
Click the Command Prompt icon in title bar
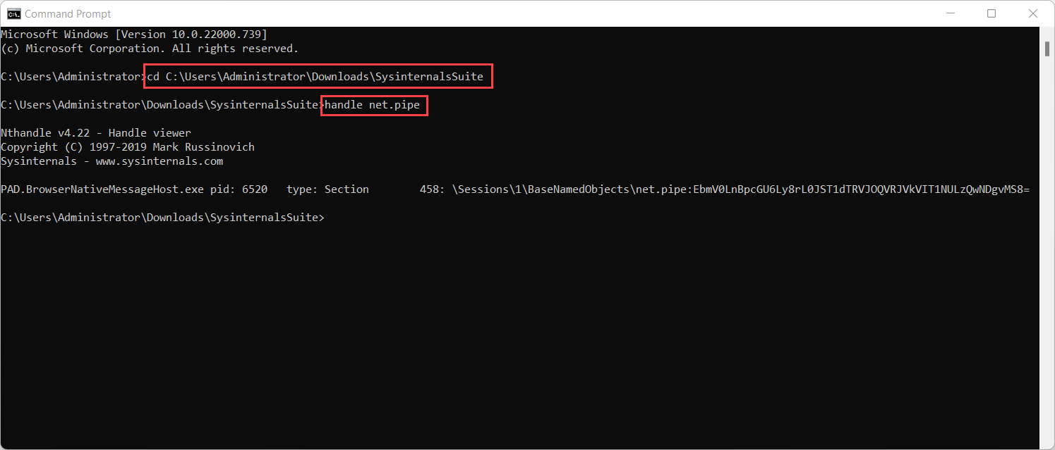13,13
